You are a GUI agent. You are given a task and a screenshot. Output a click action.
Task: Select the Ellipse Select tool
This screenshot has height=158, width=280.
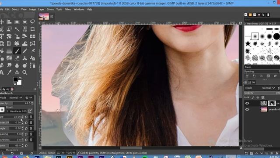(x=25, y=22)
